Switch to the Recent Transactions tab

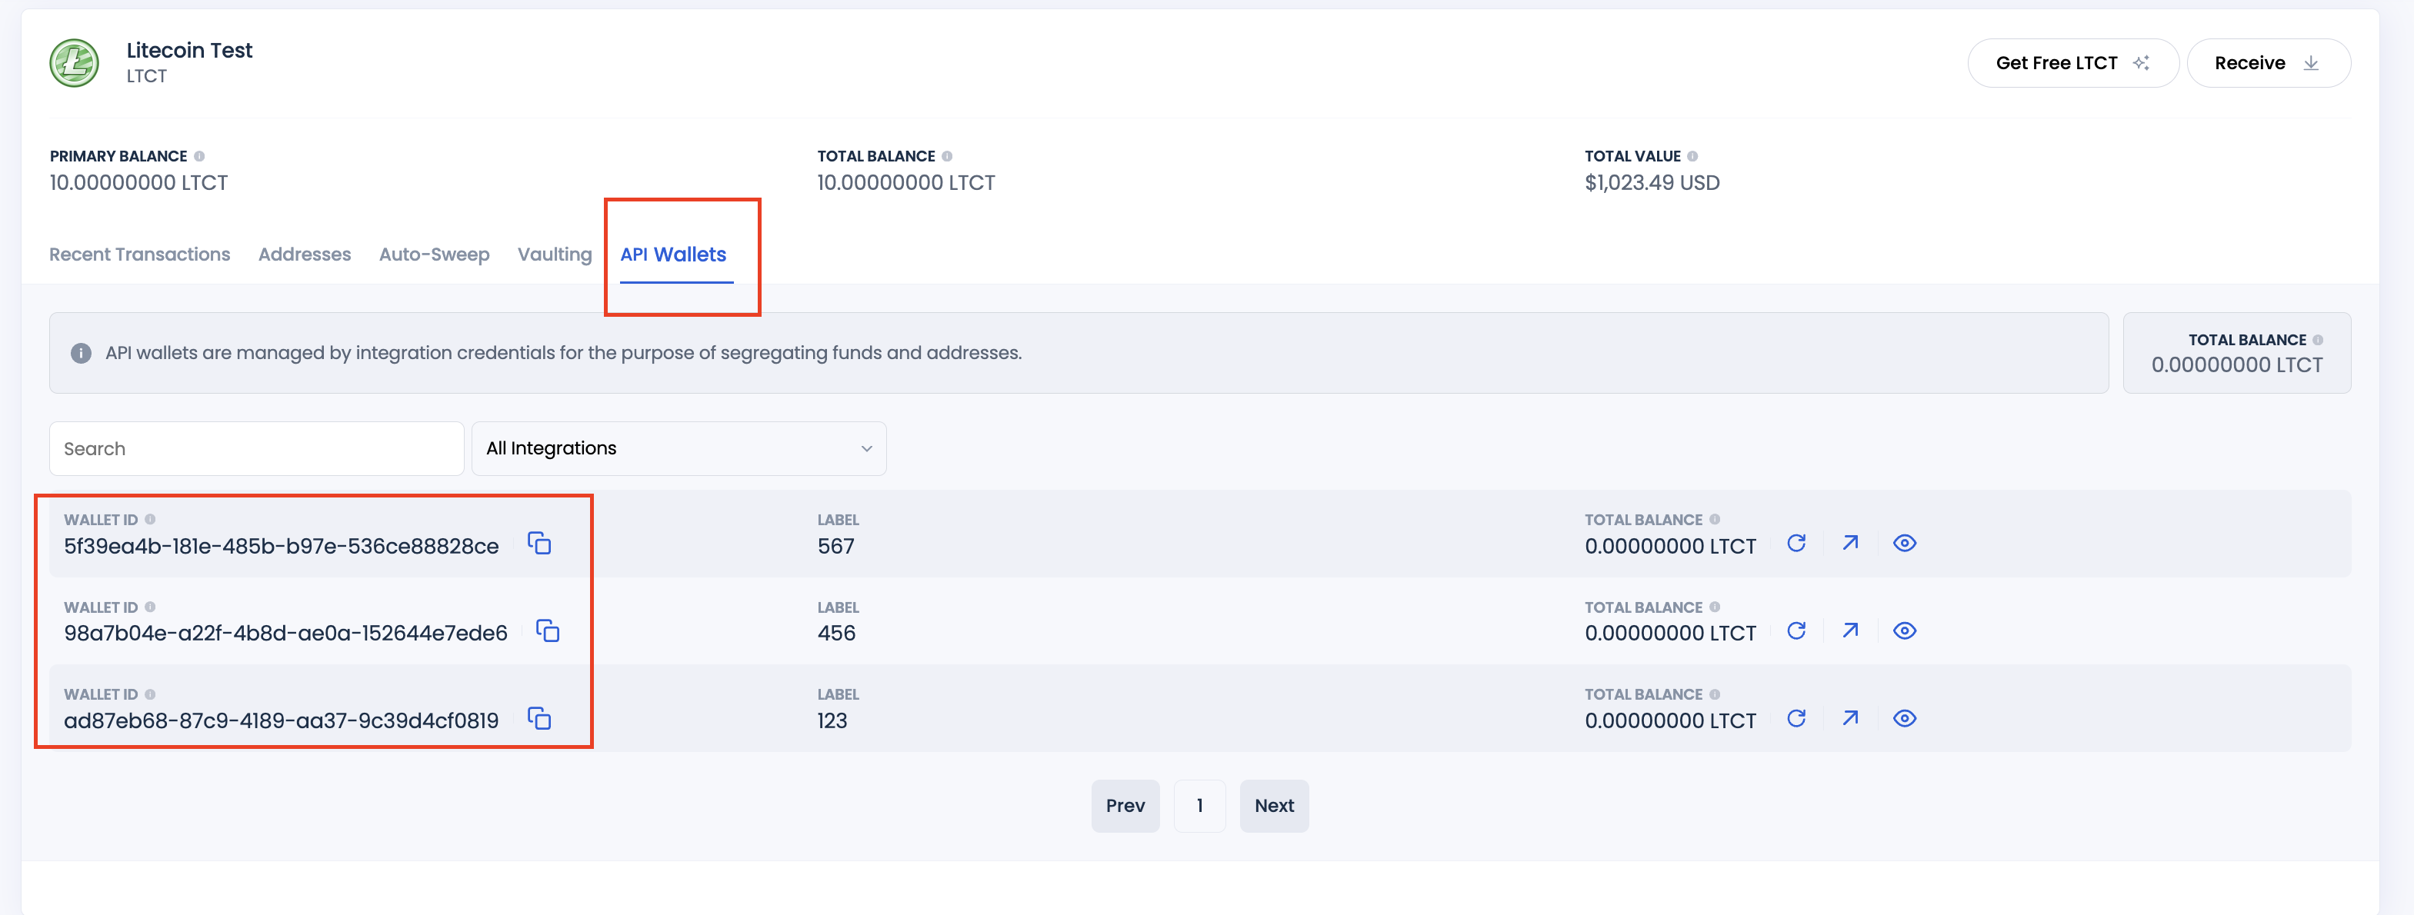(x=140, y=254)
